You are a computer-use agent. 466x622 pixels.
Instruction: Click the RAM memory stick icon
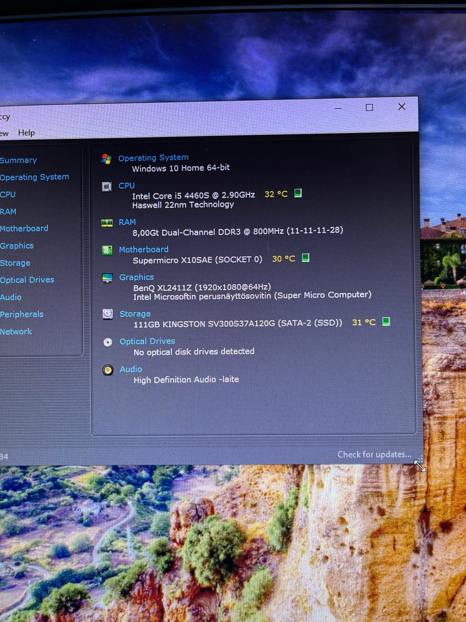point(107,223)
